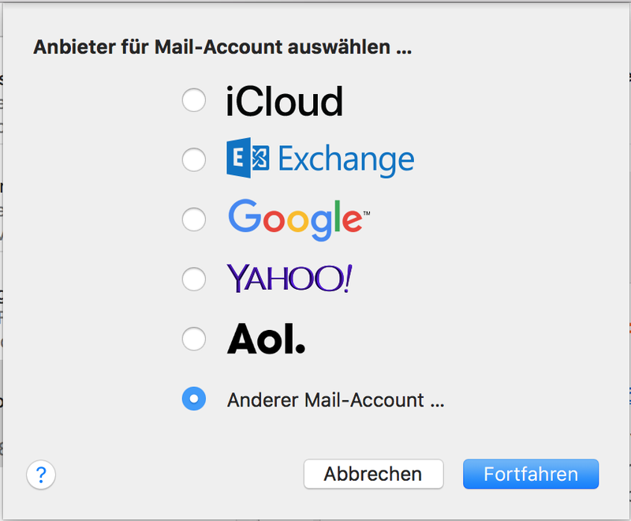Open help via the question mark icon
The height and width of the screenshot is (521, 631).
39,474
